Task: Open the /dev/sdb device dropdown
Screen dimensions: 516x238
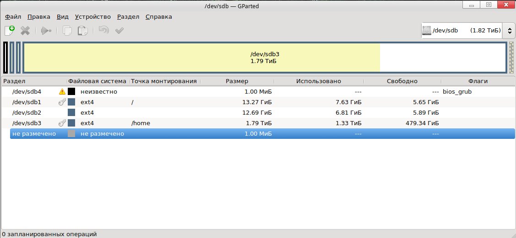Action: pyautogui.click(x=467, y=31)
